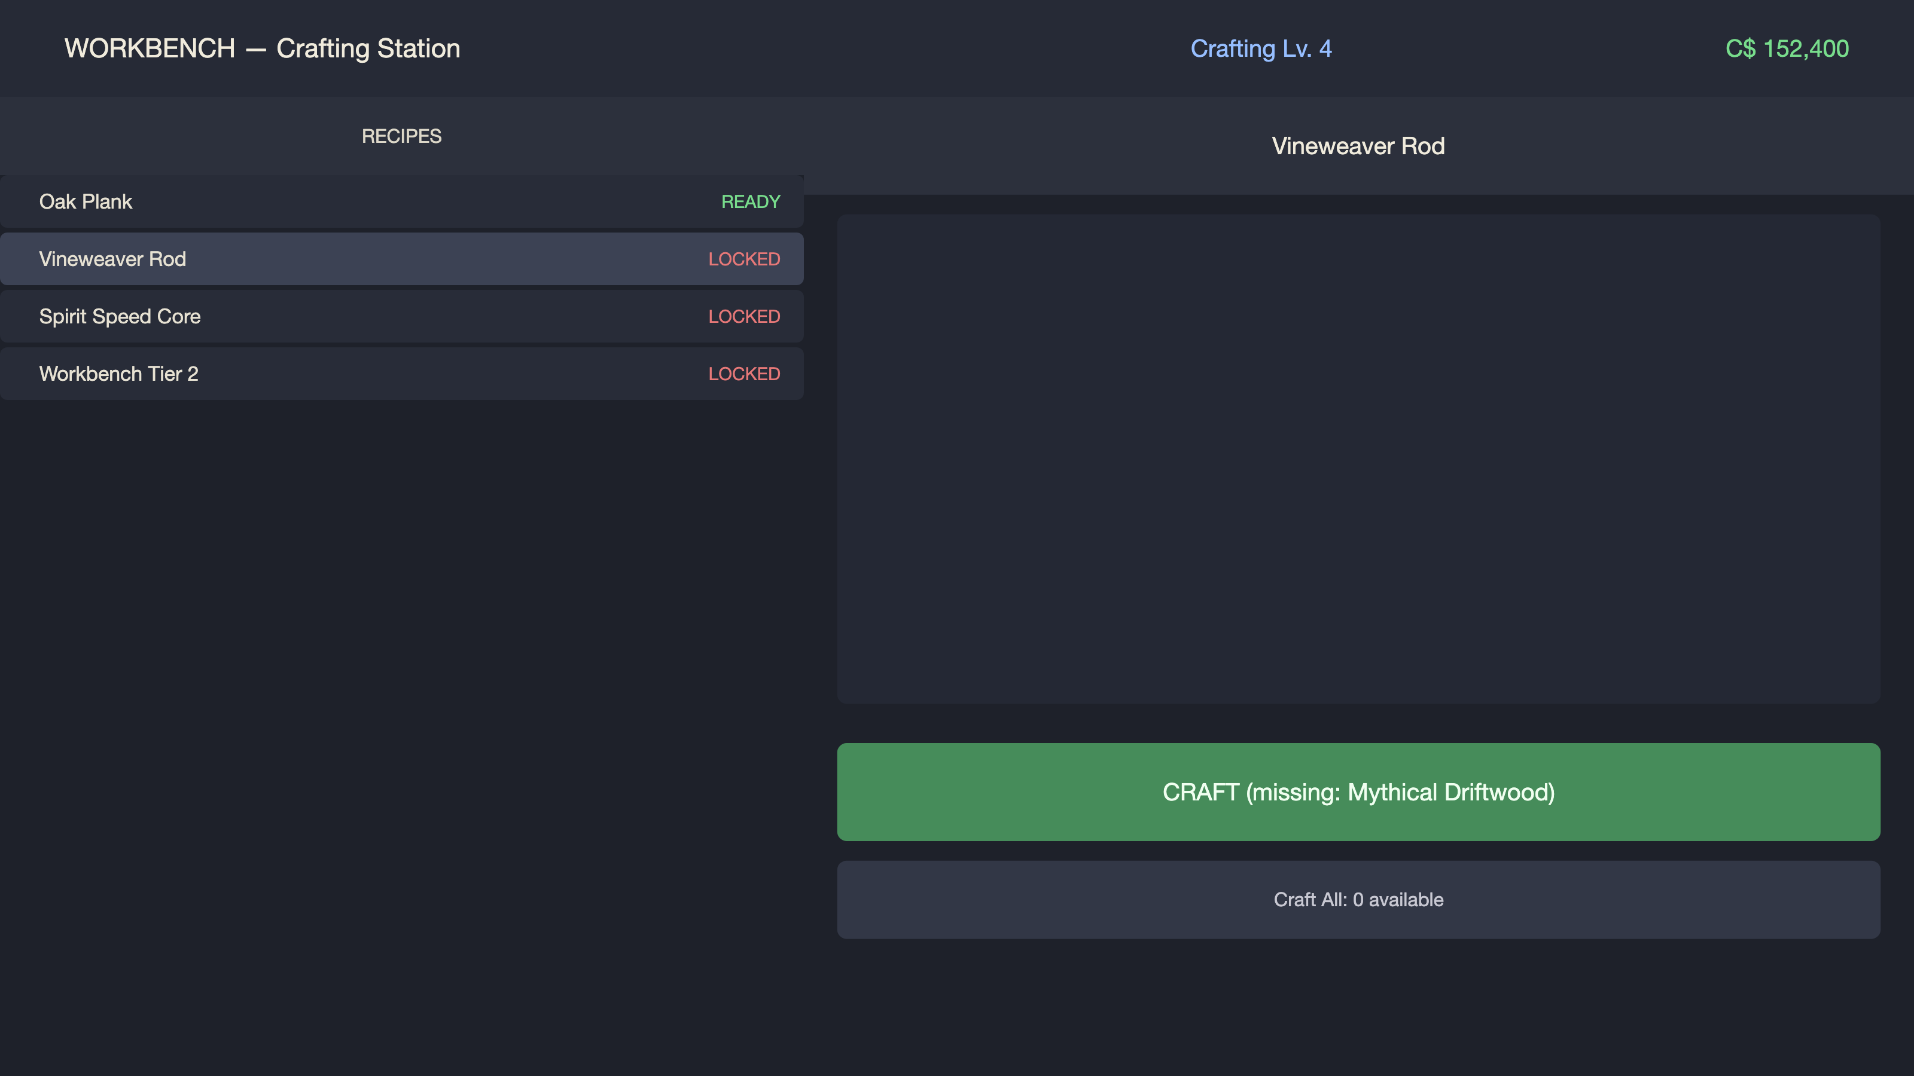Viewport: 1914px width, 1076px height.
Task: Click the WORKBENCH — Crafting Station title
Action: point(263,48)
